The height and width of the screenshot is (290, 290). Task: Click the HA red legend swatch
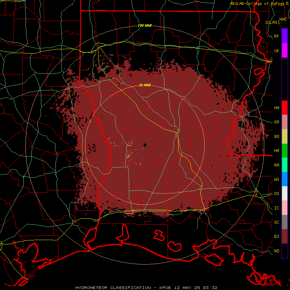tap(285, 108)
